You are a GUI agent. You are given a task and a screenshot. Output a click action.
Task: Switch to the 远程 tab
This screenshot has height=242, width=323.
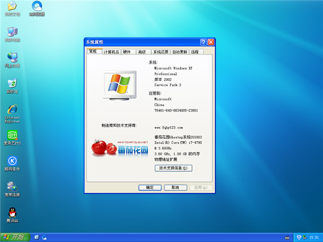(196, 52)
